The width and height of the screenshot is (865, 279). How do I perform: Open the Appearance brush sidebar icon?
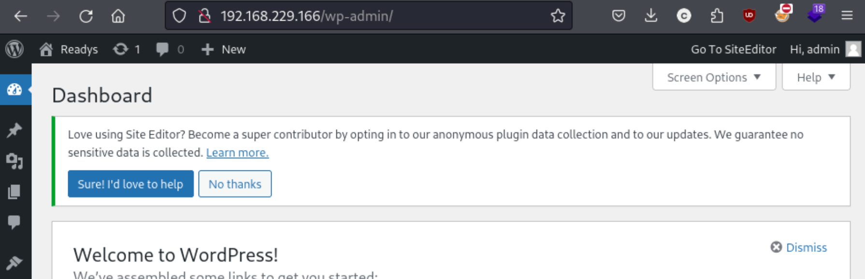[14, 263]
